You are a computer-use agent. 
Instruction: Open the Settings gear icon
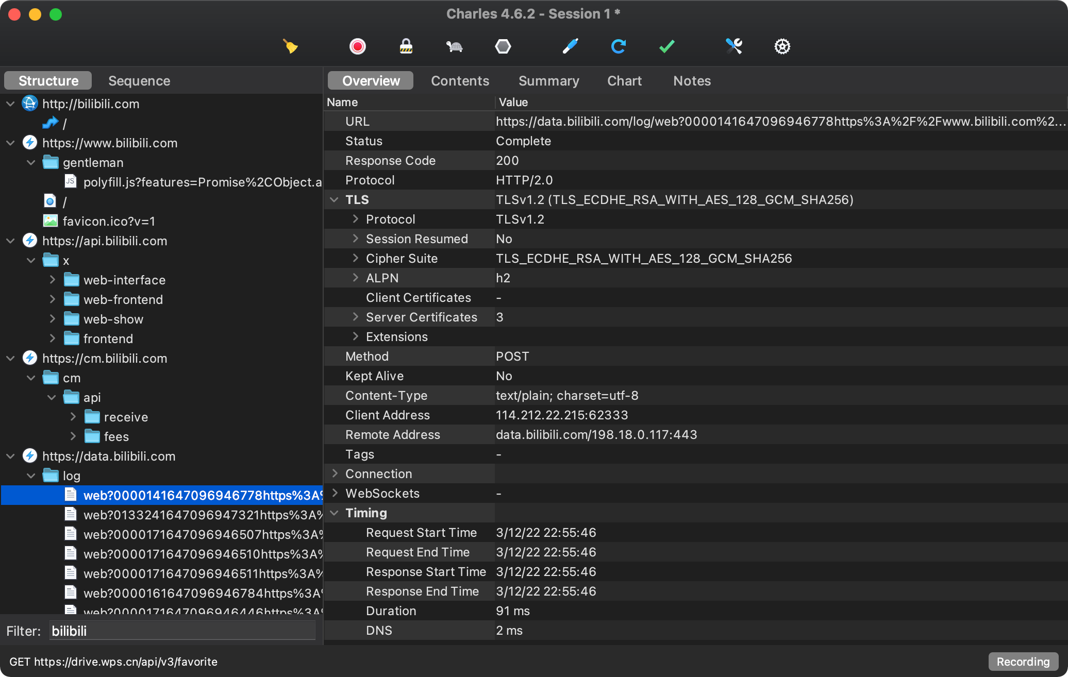[782, 46]
